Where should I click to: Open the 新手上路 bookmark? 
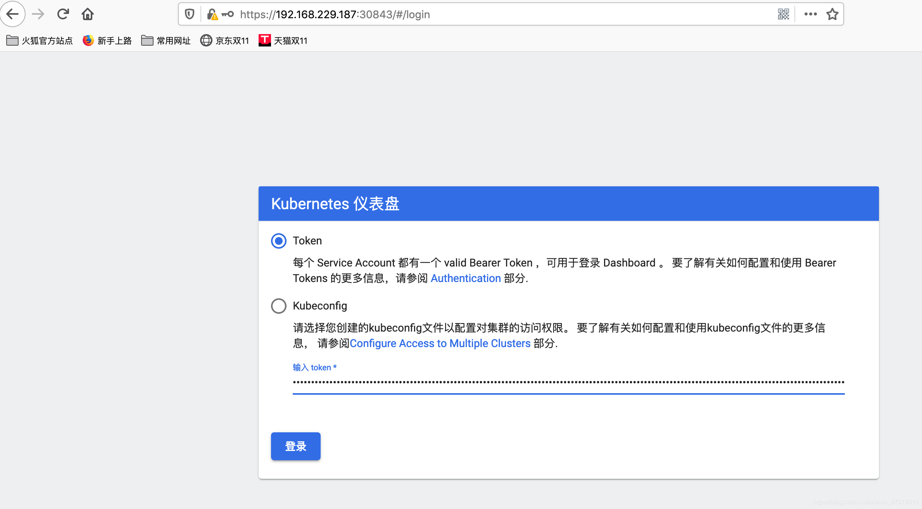click(107, 41)
